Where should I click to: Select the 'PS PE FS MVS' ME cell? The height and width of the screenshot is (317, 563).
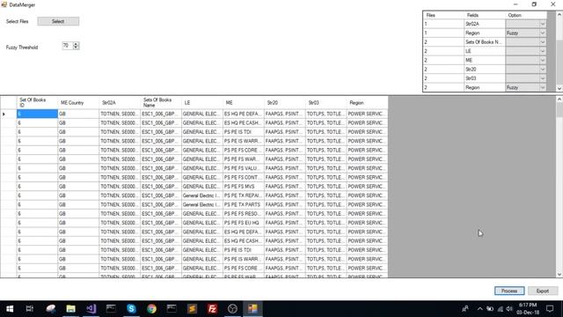point(244,187)
